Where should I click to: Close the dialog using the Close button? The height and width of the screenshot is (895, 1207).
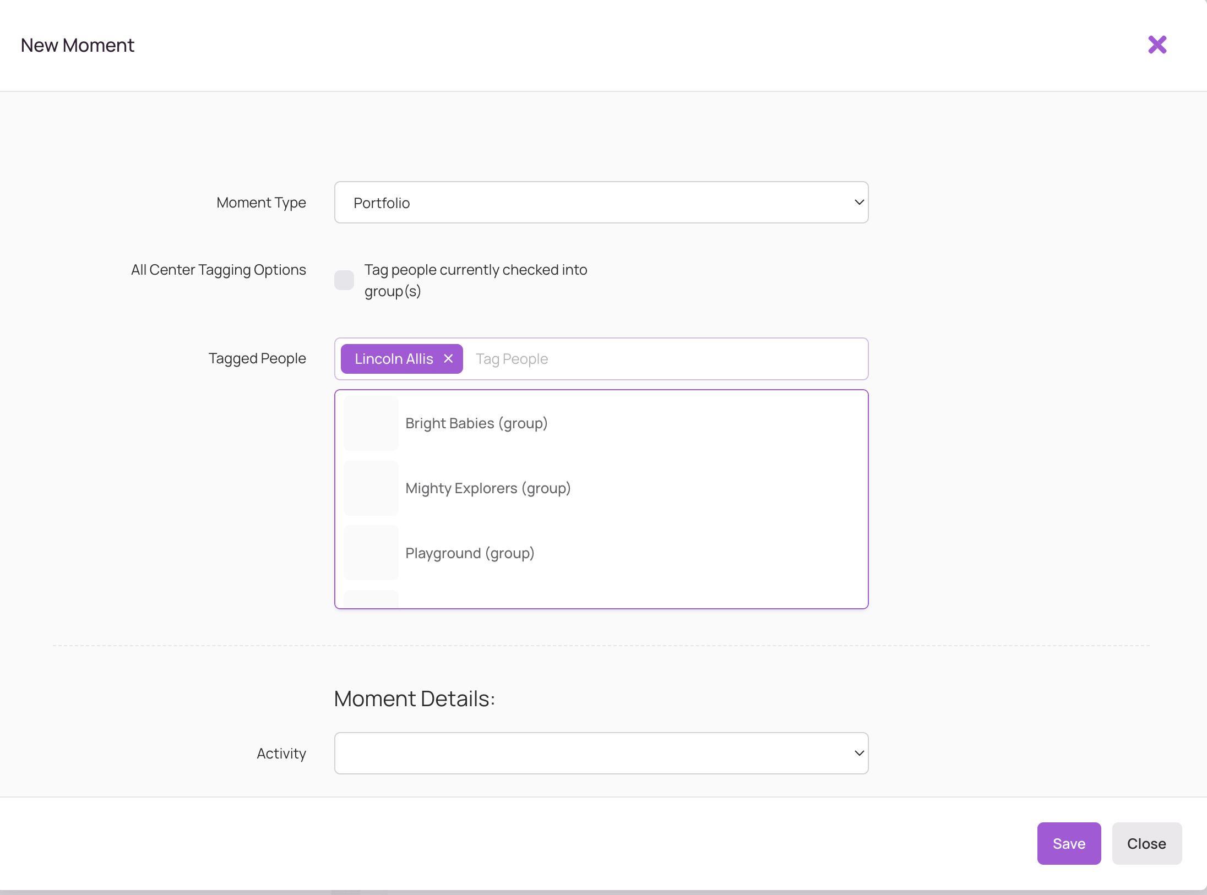coord(1146,843)
